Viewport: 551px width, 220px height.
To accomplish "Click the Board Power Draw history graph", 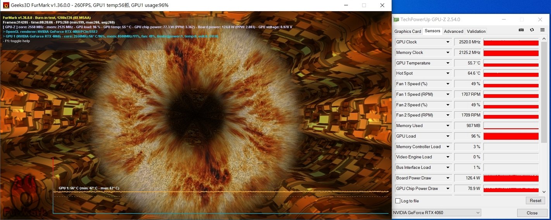I will pos(511,178).
